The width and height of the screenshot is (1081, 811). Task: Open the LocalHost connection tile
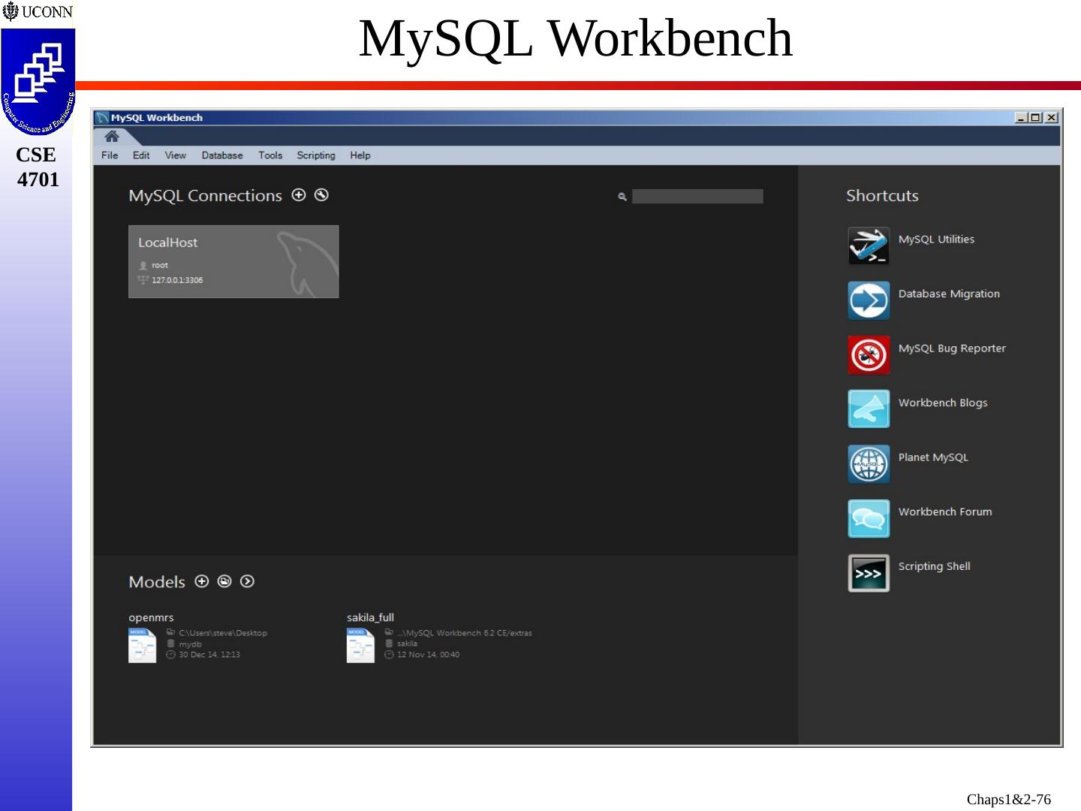[x=233, y=261]
